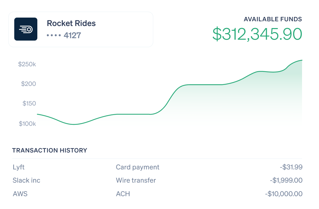Select the AWS transaction row
Screen dimensions: 319x209
[x=157, y=194]
